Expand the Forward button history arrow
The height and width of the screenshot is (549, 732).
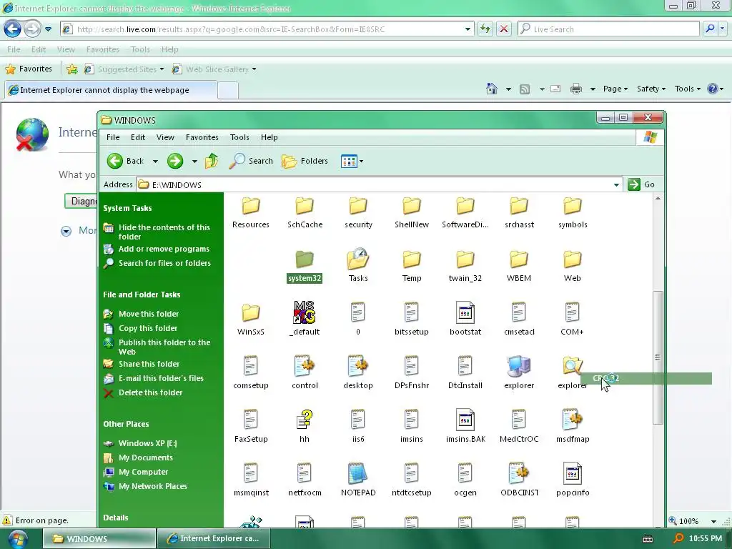coord(194,162)
